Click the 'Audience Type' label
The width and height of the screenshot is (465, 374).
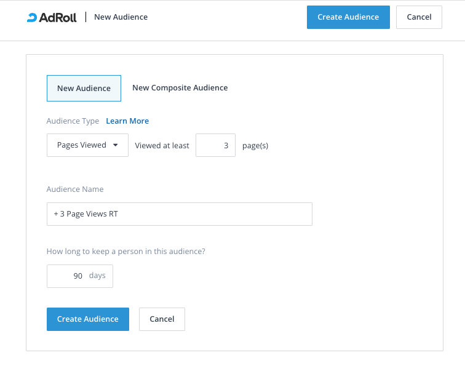[73, 121]
